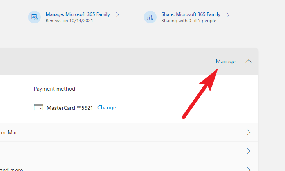Click the credit card icon beside MasterCard

pos(38,107)
